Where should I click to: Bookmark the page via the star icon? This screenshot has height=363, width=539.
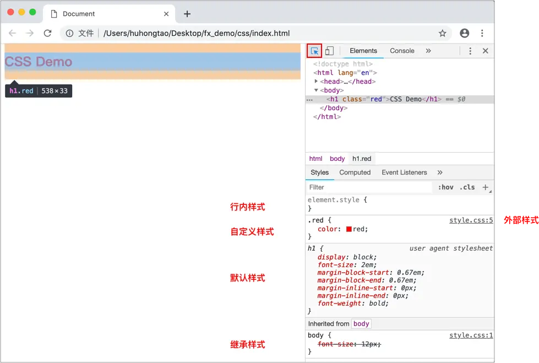(442, 33)
